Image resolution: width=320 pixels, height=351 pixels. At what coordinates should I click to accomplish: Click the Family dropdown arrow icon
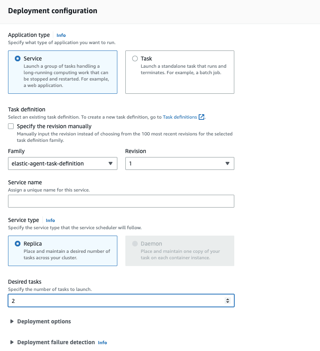click(x=111, y=163)
